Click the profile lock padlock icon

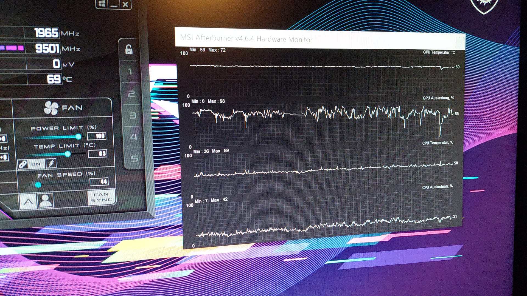129,49
